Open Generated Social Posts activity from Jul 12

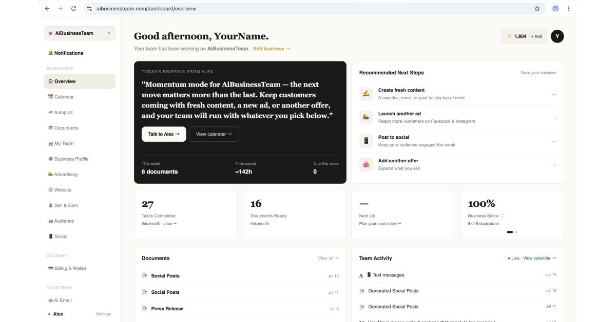tap(458, 291)
